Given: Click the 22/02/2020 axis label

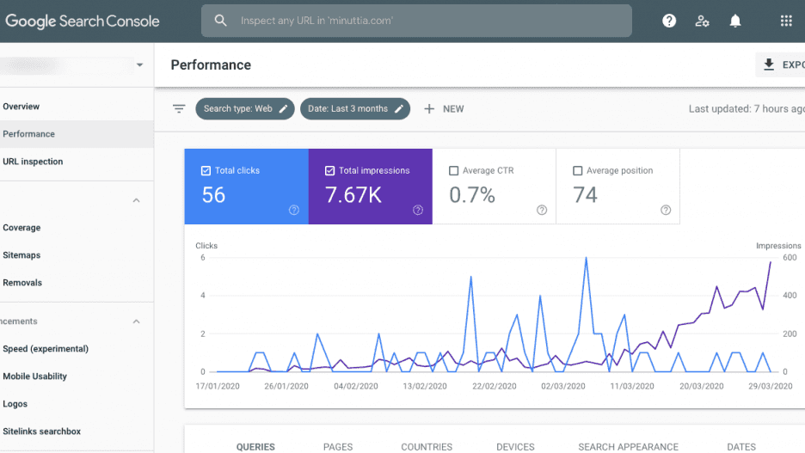Looking at the screenshot, I should [x=494, y=386].
